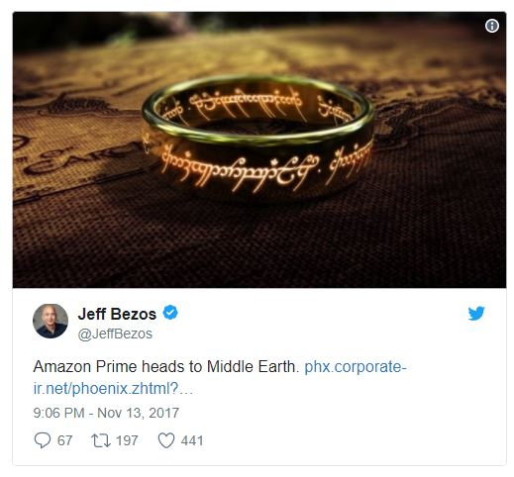Viewport: 514px width, 477px height.
Task: Click the 67 replies count
Action: pyautogui.click(x=64, y=440)
